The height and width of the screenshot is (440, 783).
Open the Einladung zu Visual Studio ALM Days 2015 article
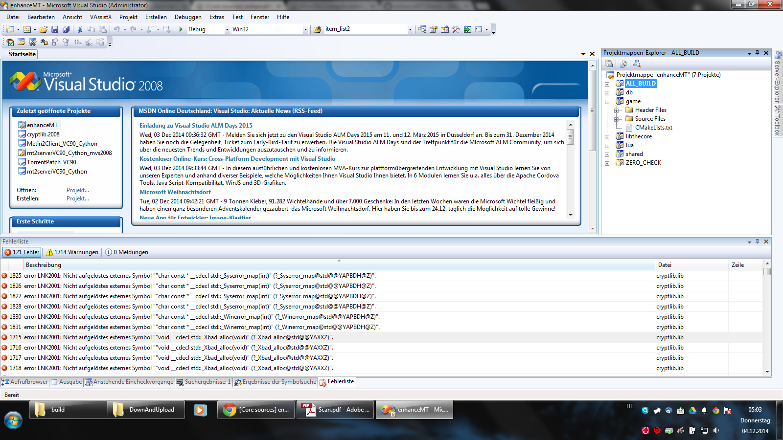tap(196, 126)
